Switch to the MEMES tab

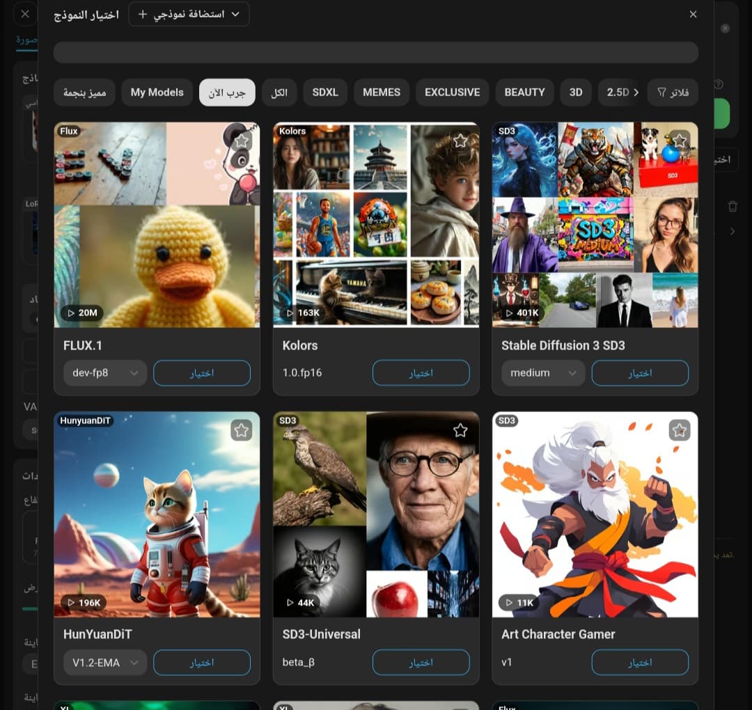382,92
